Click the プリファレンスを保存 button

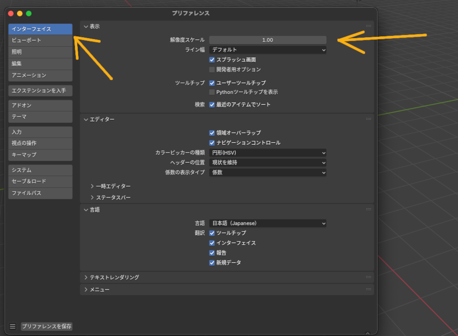coord(47,326)
